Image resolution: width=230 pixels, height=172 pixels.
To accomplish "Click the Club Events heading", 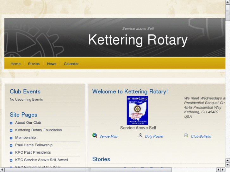I will tap(25, 92).
